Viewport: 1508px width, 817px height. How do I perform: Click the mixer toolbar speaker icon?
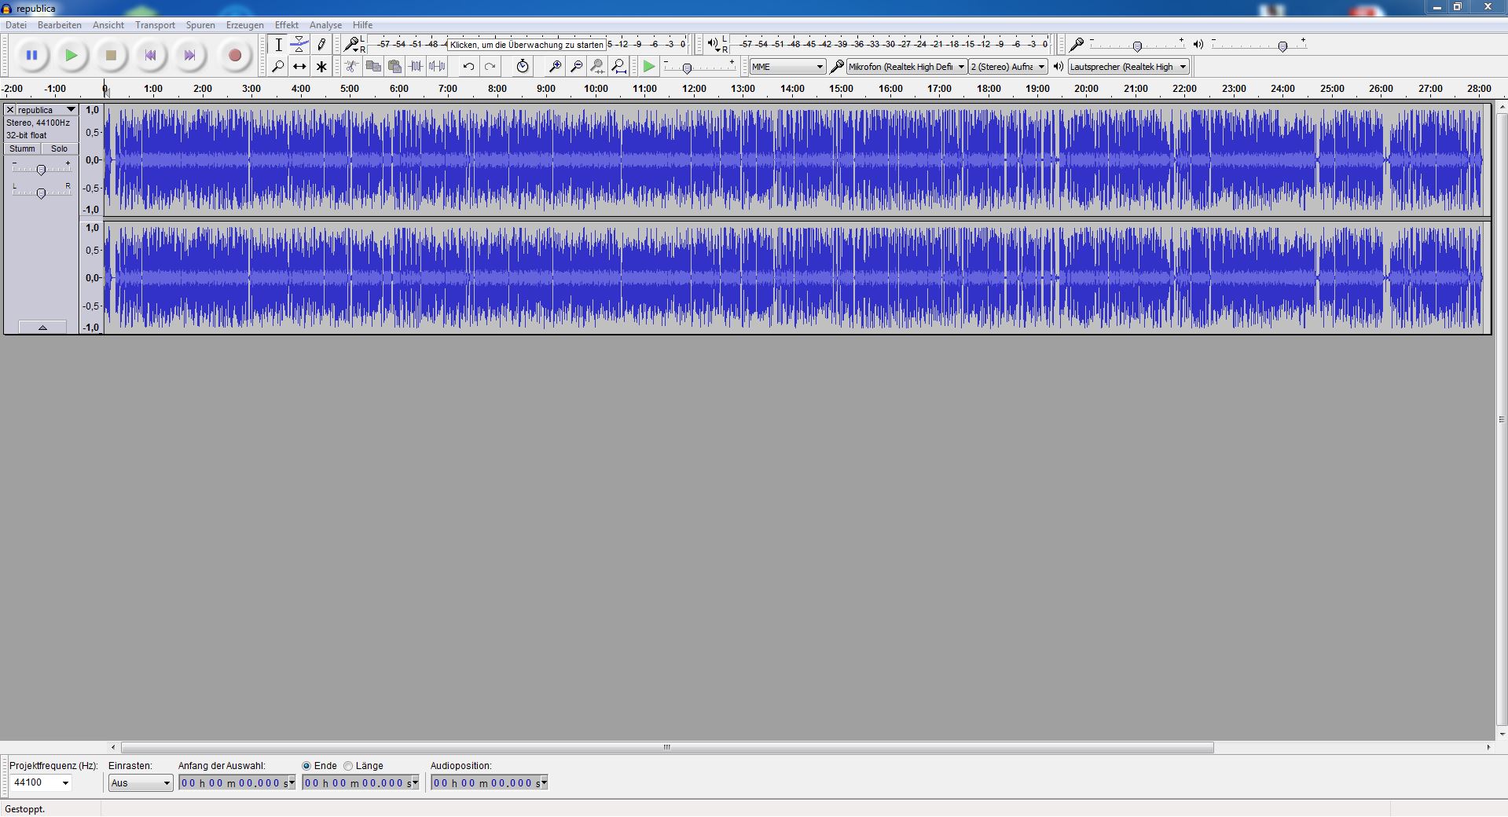coord(1198,45)
